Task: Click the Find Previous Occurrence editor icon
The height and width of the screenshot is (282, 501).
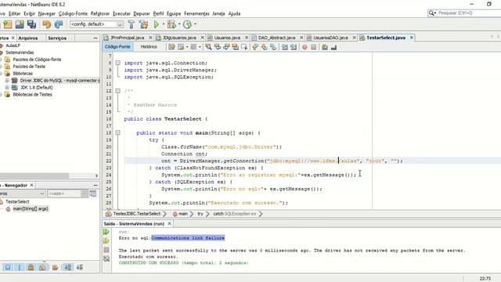Action: point(218,47)
